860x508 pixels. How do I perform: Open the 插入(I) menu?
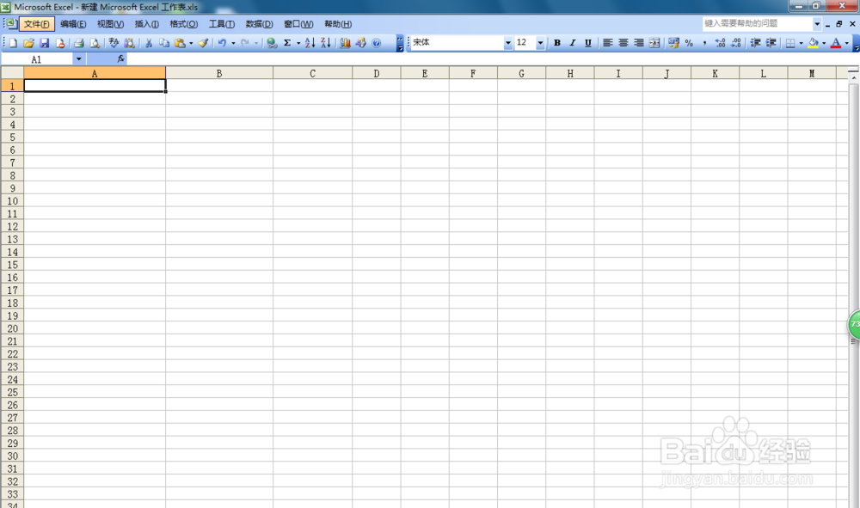[x=146, y=24]
